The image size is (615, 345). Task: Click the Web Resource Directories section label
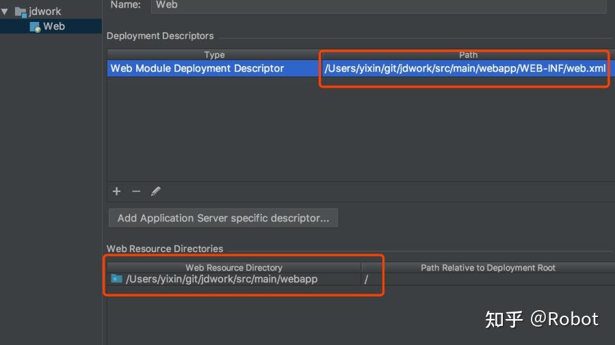[165, 249]
